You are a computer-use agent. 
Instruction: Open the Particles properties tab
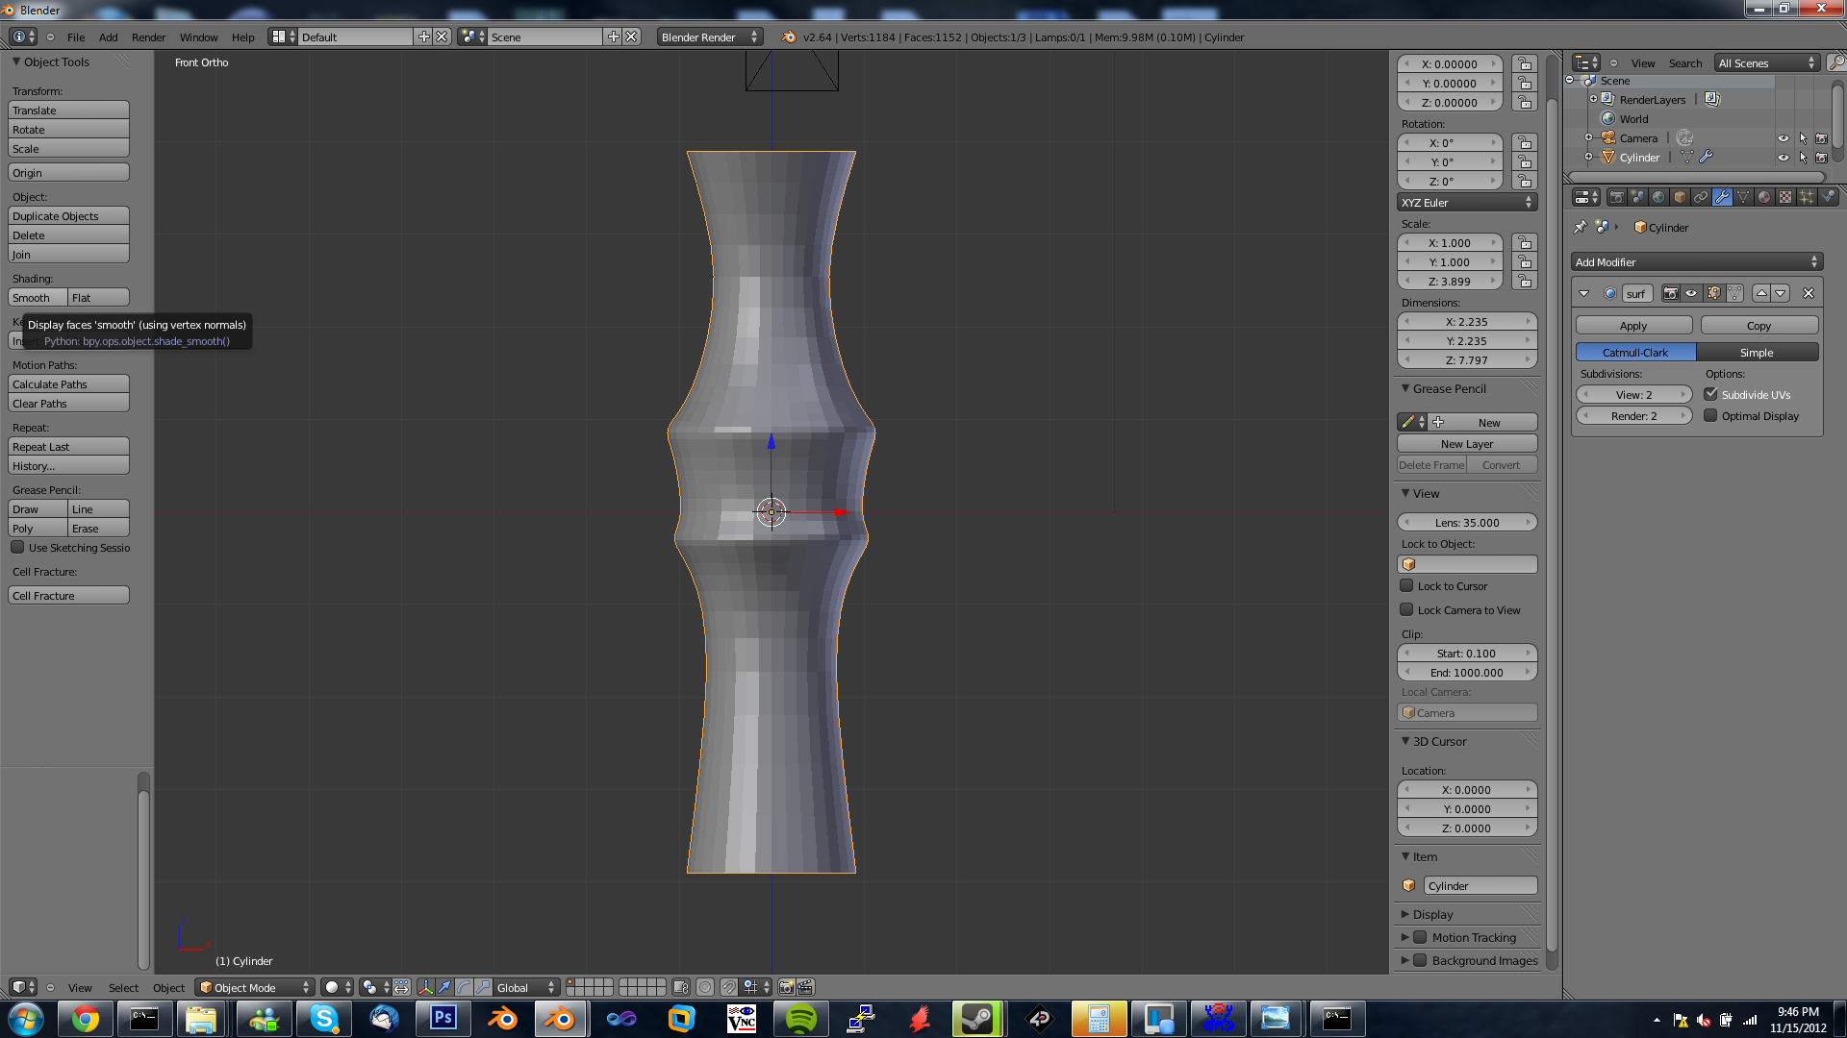pos(1807,197)
